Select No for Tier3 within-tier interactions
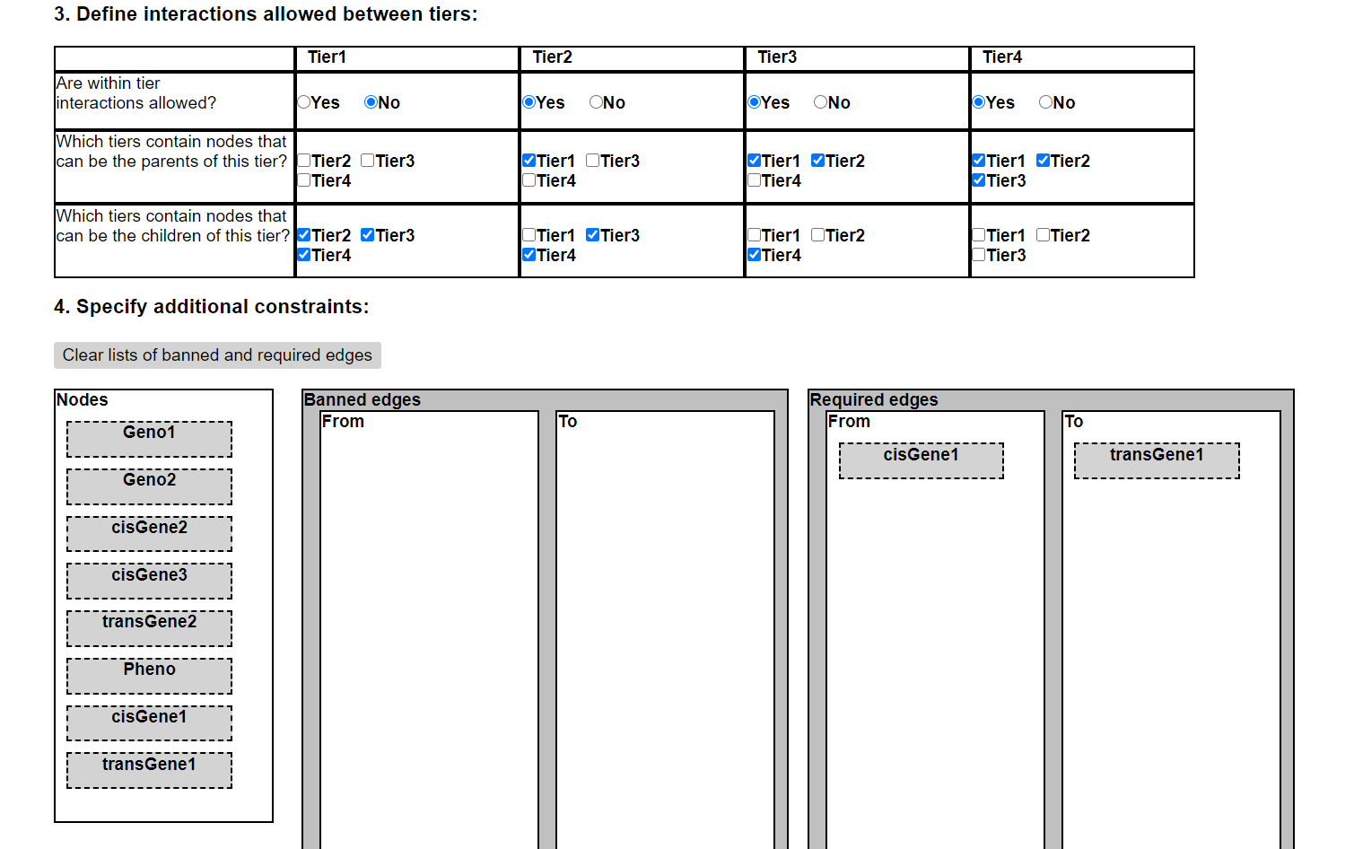1354x849 pixels. 820,102
